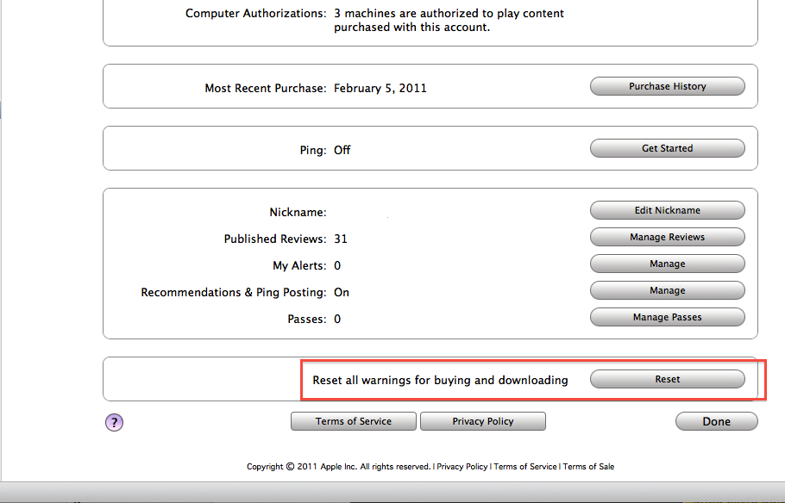Click Manage for Recommendations & Ping Posting

click(x=668, y=290)
